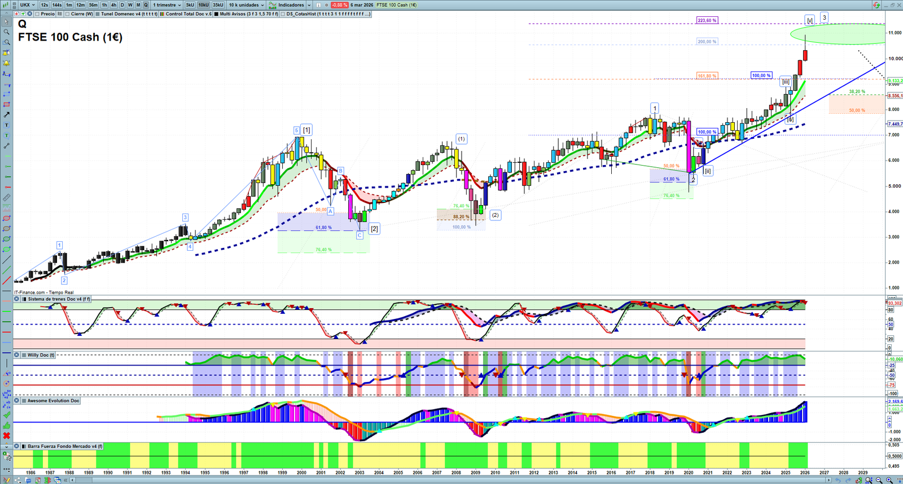Image resolution: width=903 pixels, height=484 pixels.
Task: Switch to the 12m timeframe
Action: (81, 5)
